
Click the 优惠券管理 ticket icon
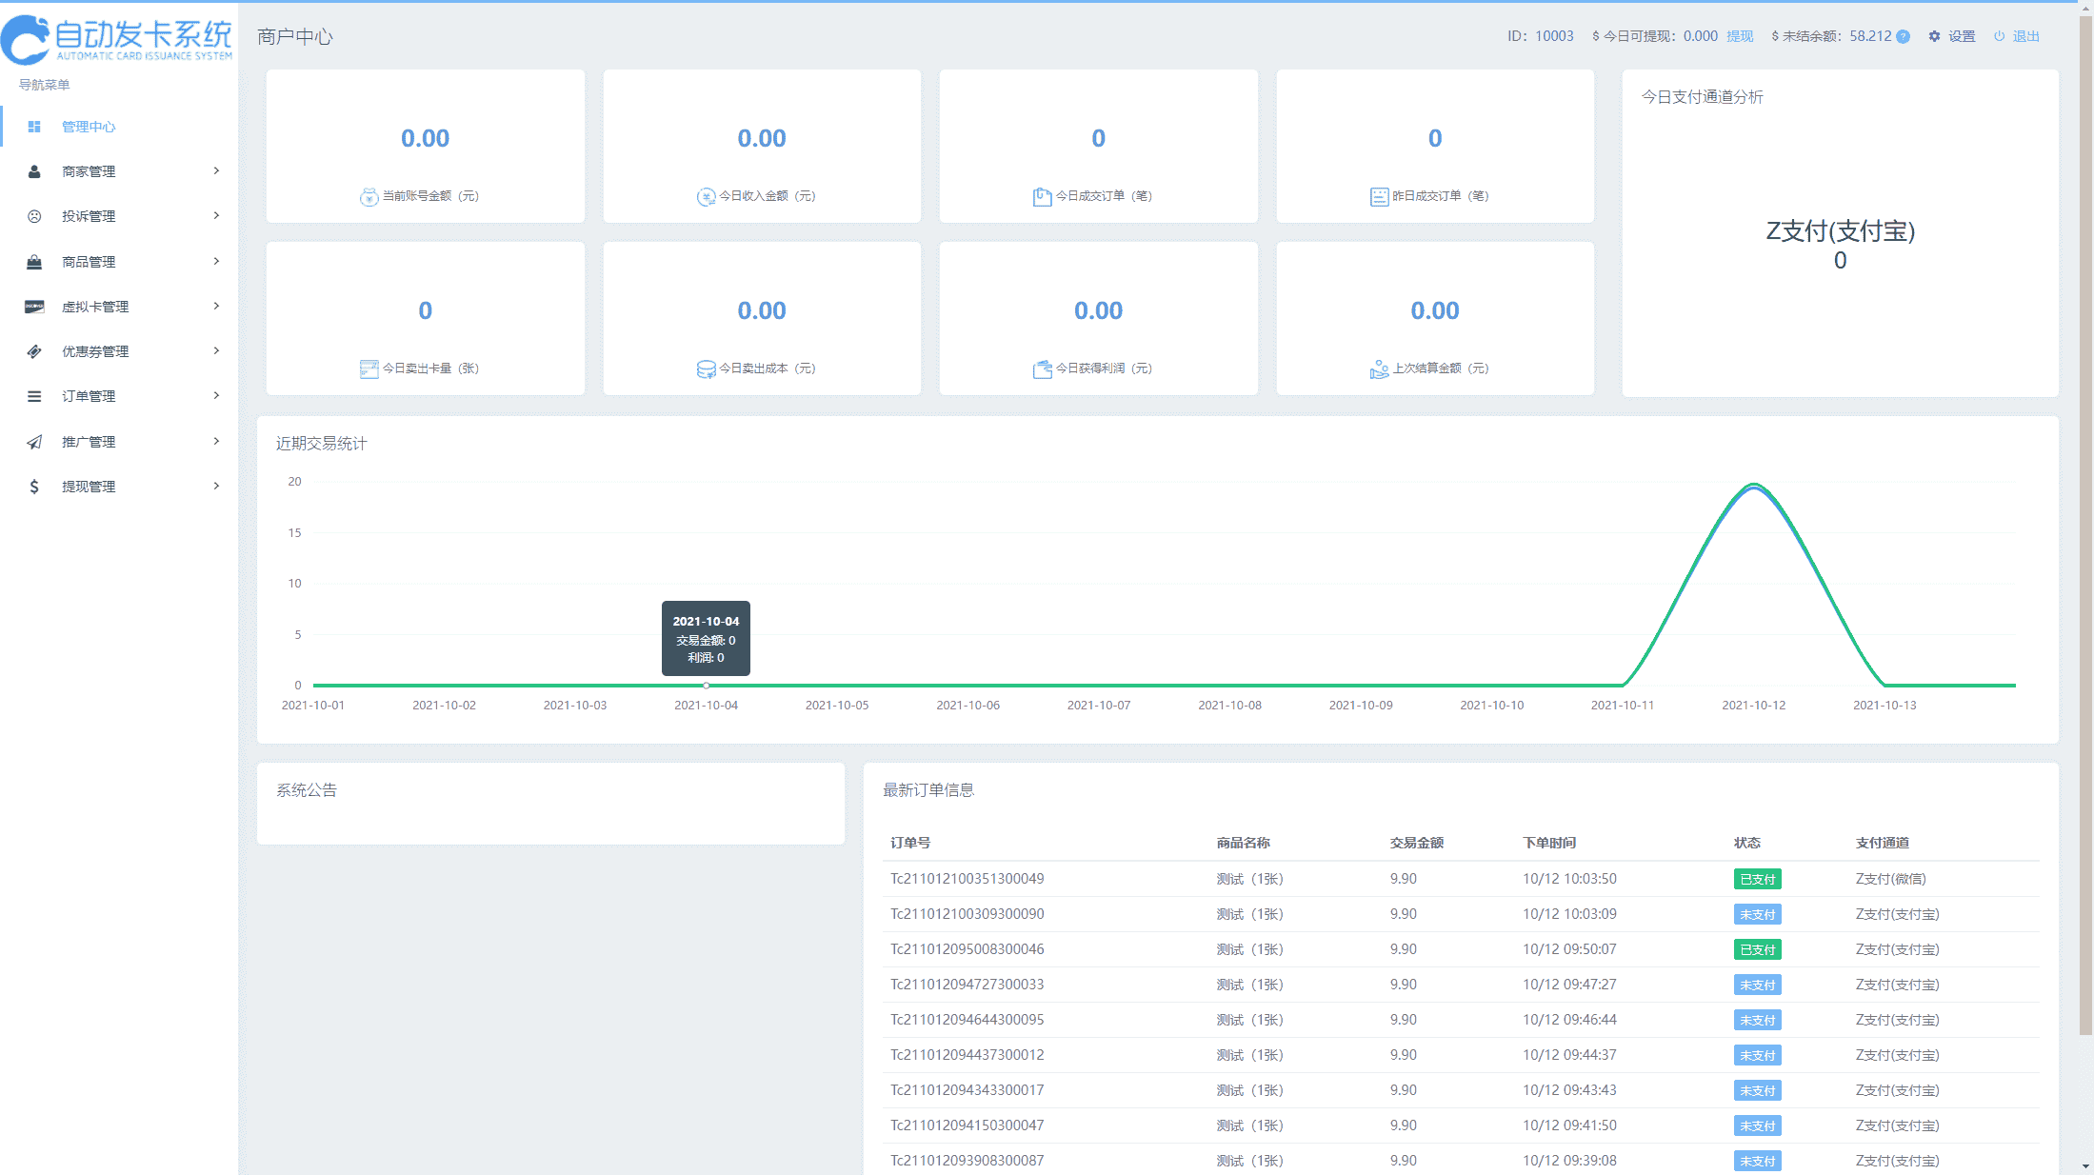[x=34, y=351]
